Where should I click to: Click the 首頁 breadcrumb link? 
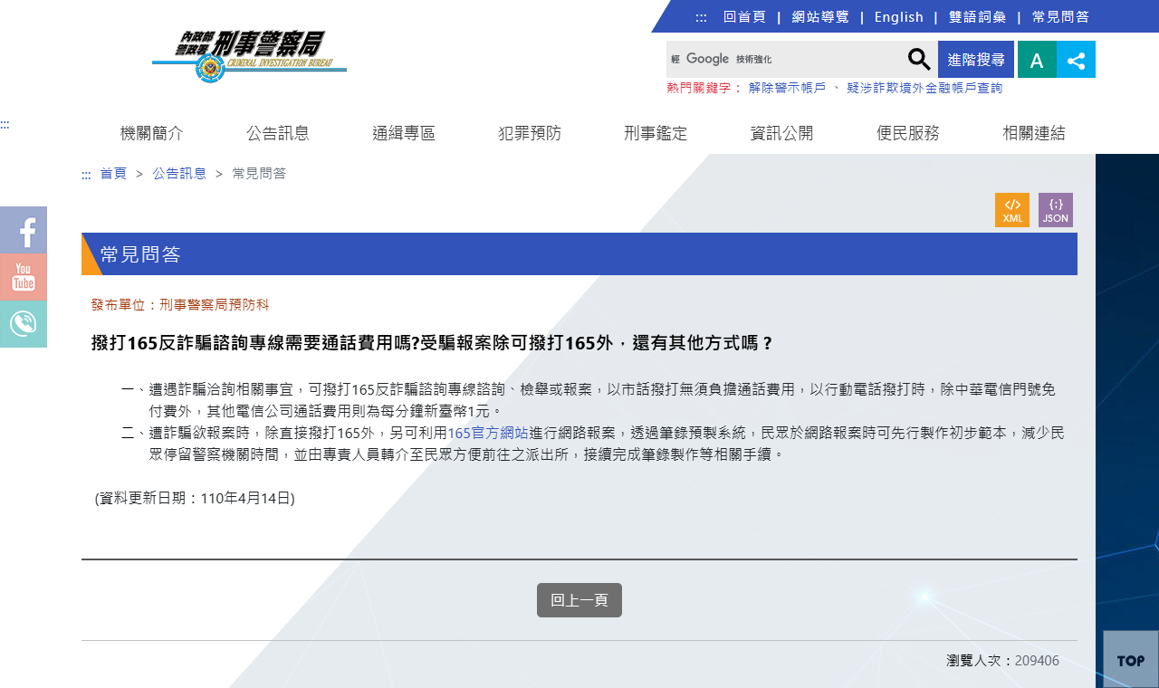[113, 174]
